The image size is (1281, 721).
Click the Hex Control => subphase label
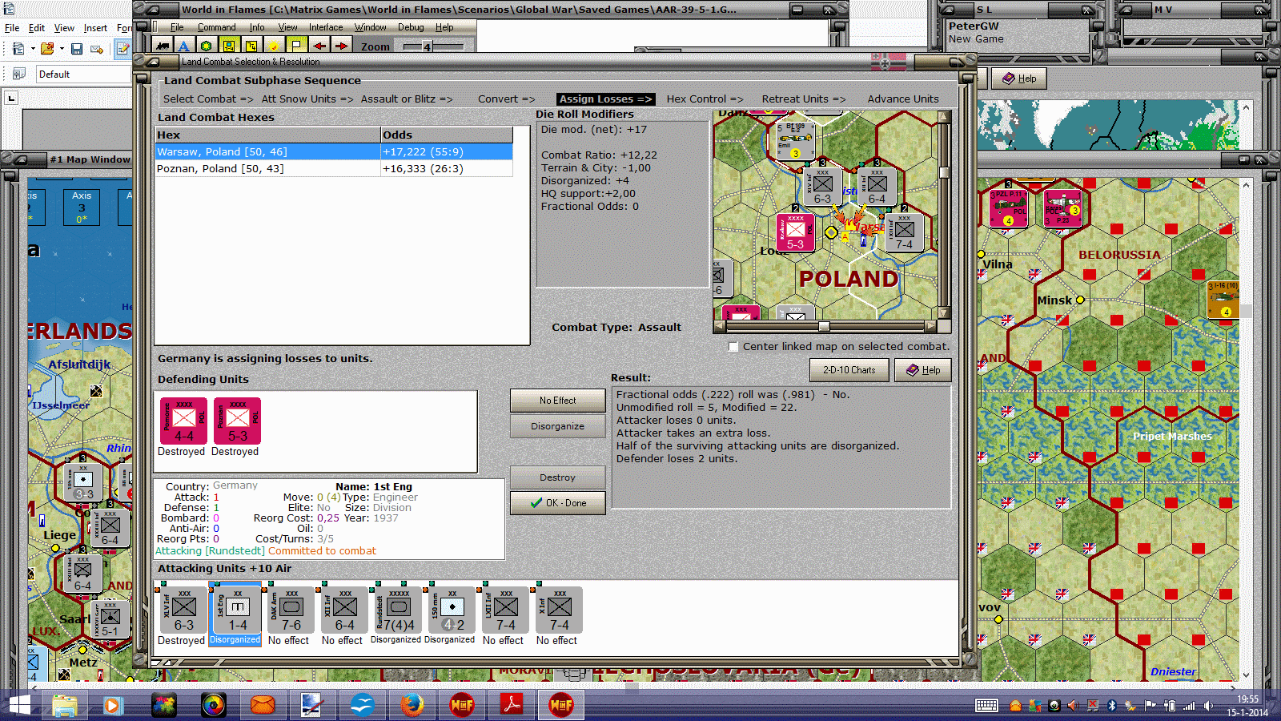pyautogui.click(x=705, y=99)
